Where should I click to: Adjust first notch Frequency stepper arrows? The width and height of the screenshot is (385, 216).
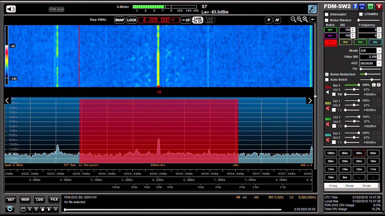point(379,30)
